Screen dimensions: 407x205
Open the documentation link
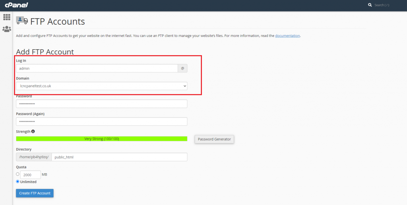coord(287,35)
